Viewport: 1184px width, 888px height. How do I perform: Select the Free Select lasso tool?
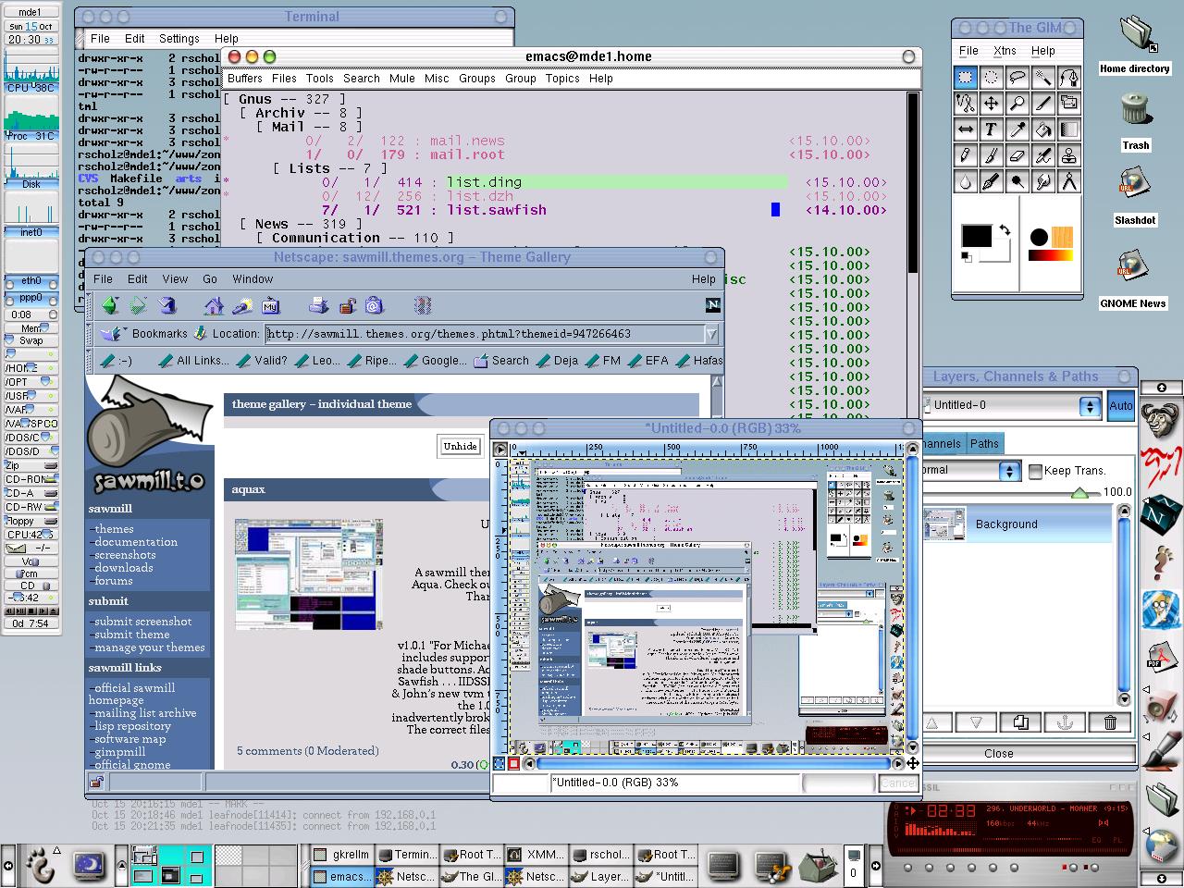[x=1017, y=78]
